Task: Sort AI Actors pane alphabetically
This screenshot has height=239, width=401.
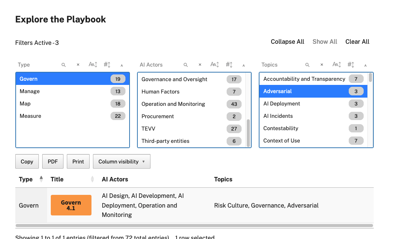Action: tap(215, 65)
